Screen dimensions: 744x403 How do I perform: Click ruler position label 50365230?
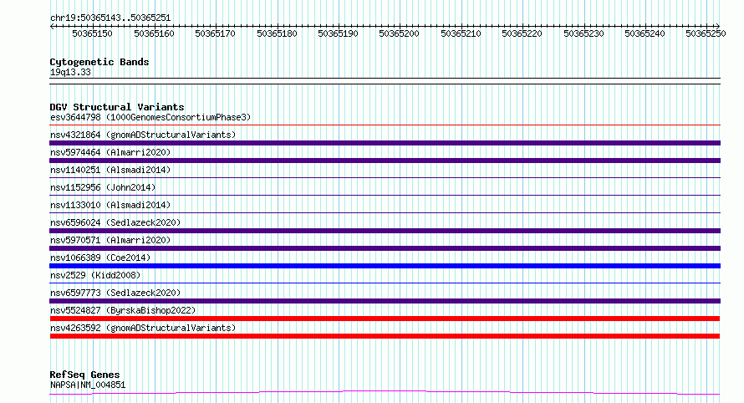point(583,33)
